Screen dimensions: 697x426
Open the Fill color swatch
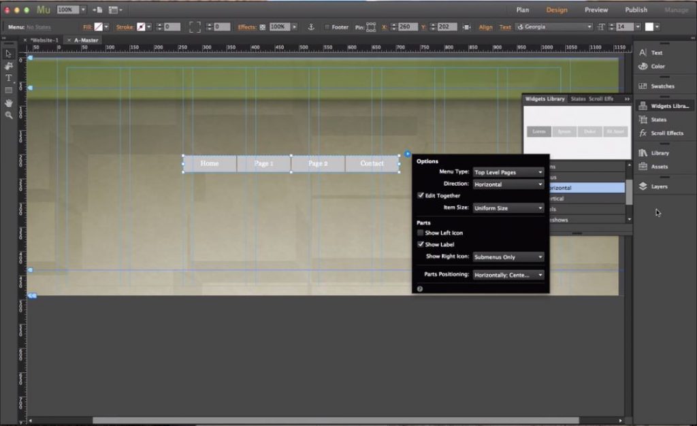(x=97, y=27)
